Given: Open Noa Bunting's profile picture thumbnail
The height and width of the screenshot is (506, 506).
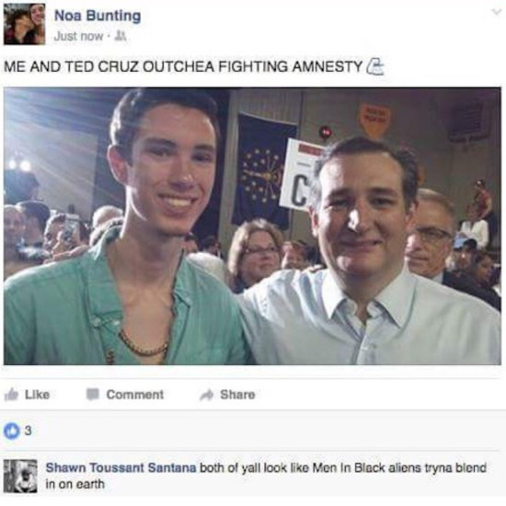Looking at the screenshot, I should click(24, 24).
